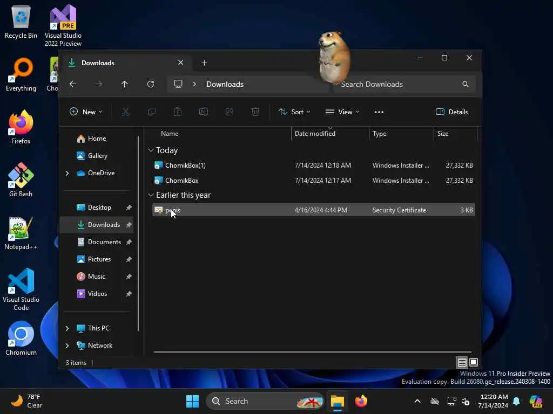Click the Rename toolbar icon

pyautogui.click(x=204, y=112)
